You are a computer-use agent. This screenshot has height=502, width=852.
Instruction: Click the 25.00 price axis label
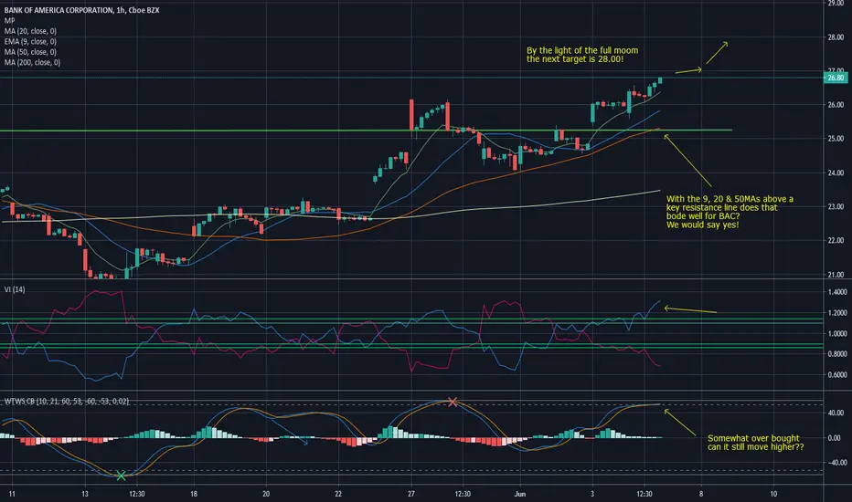tap(836, 139)
